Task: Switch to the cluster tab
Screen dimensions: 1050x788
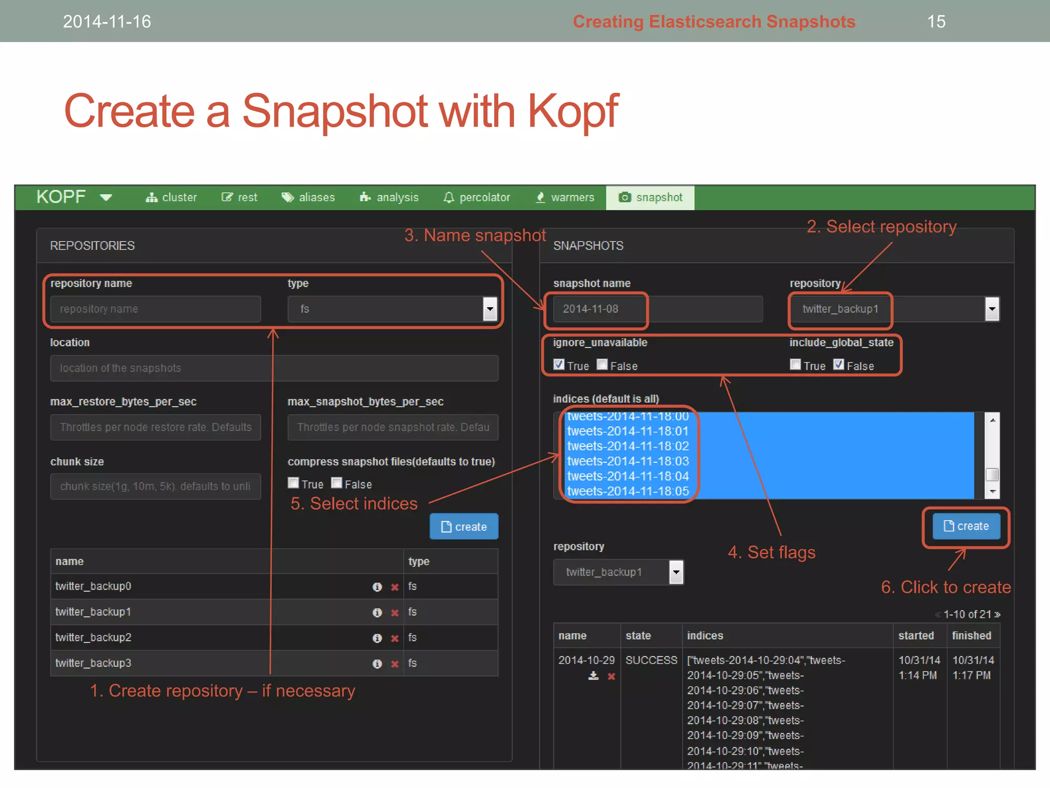Action: point(171,198)
